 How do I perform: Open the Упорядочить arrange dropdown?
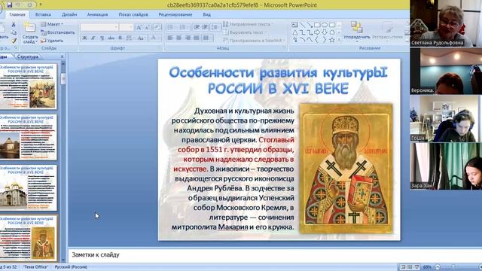pos(356,32)
